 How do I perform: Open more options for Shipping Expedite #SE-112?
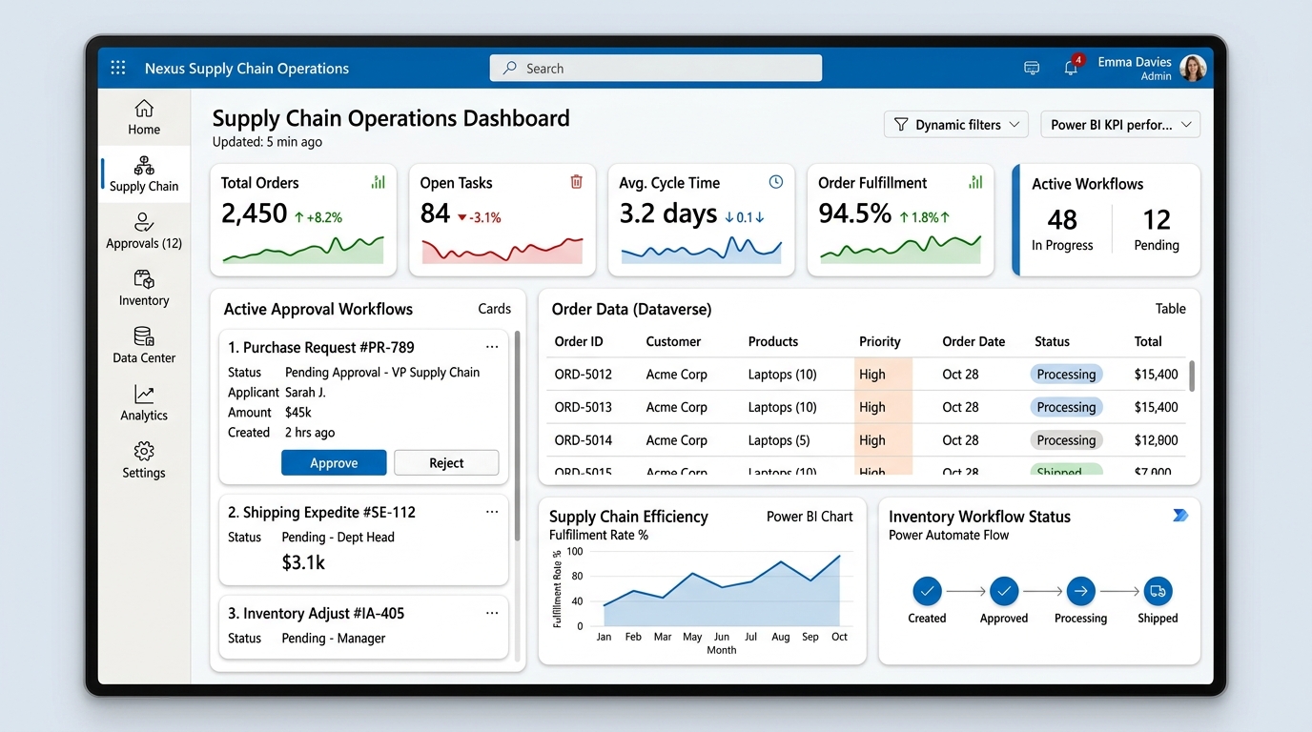[x=492, y=512]
